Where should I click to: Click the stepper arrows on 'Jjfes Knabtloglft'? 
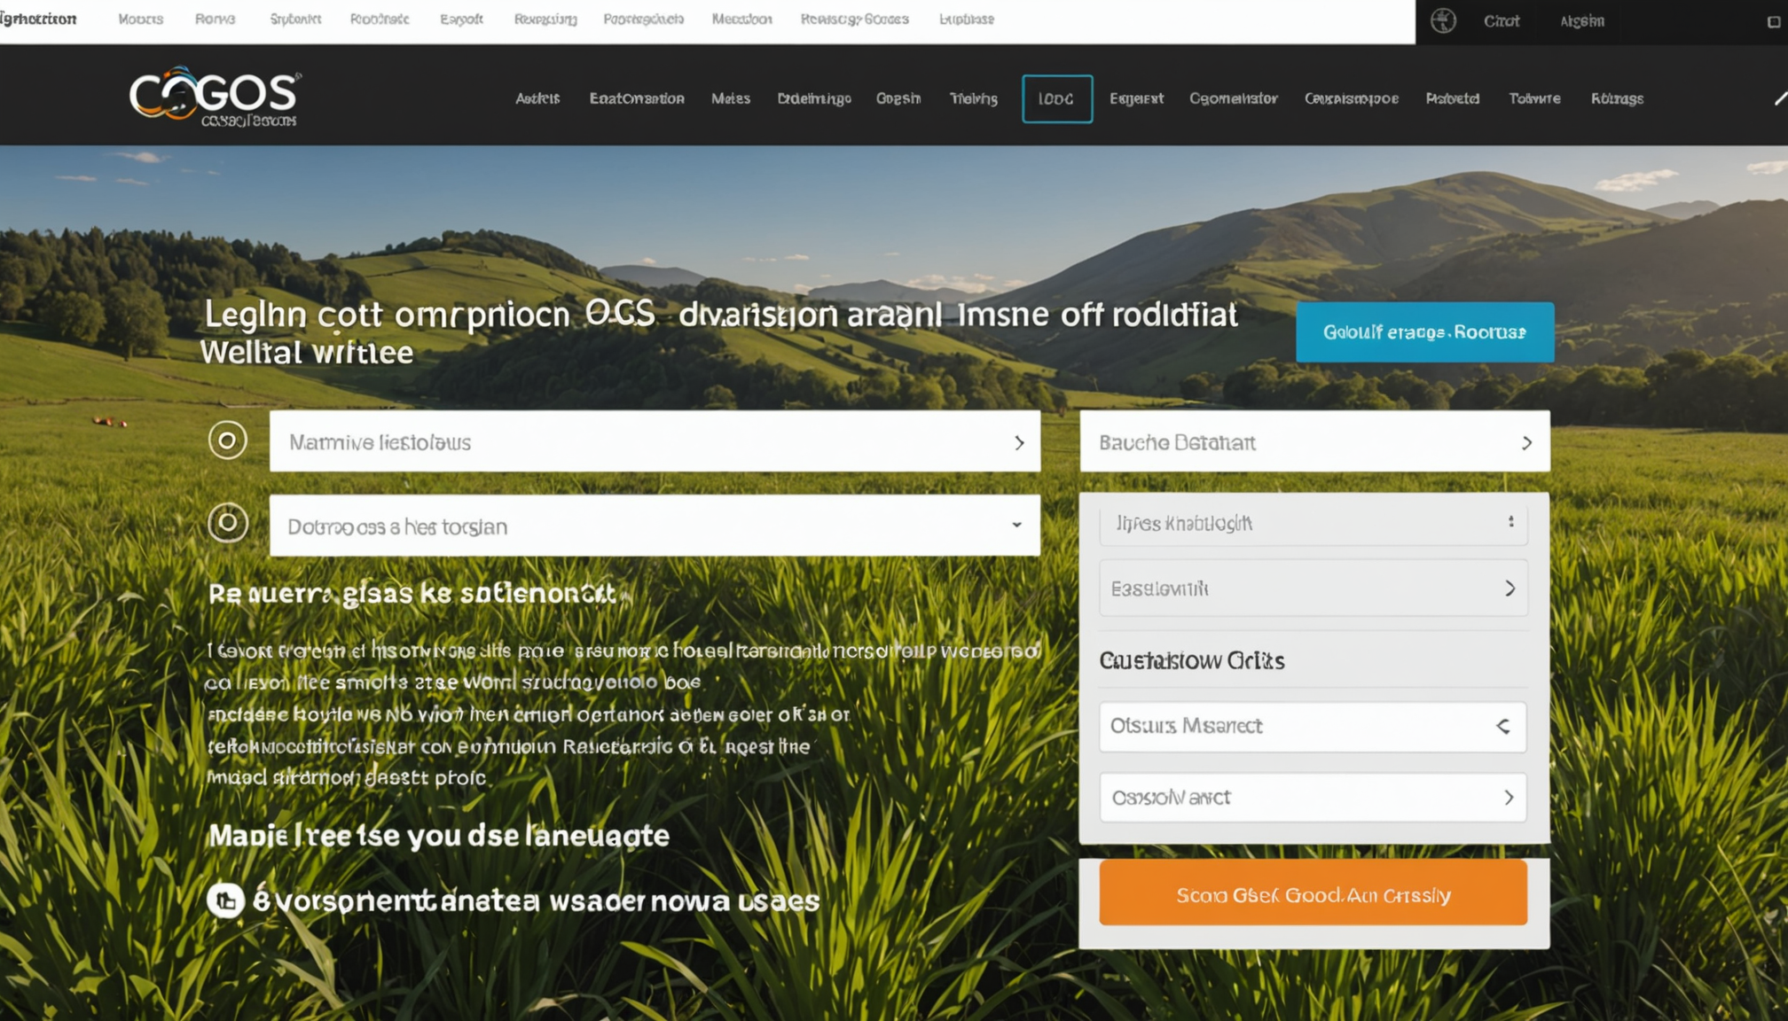(1510, 522)
